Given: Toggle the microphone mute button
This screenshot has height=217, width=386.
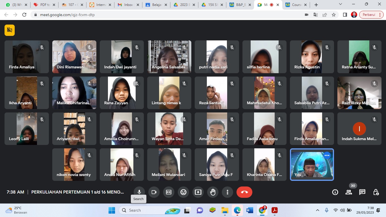Looking at the screenshot, I should click(x=139, y=192).
